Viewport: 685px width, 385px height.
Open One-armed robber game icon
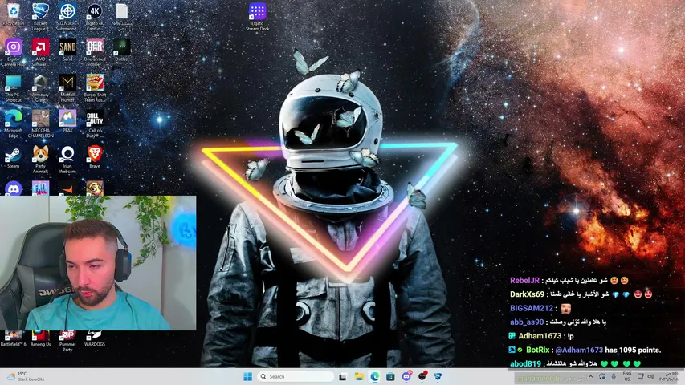(95, 52)
